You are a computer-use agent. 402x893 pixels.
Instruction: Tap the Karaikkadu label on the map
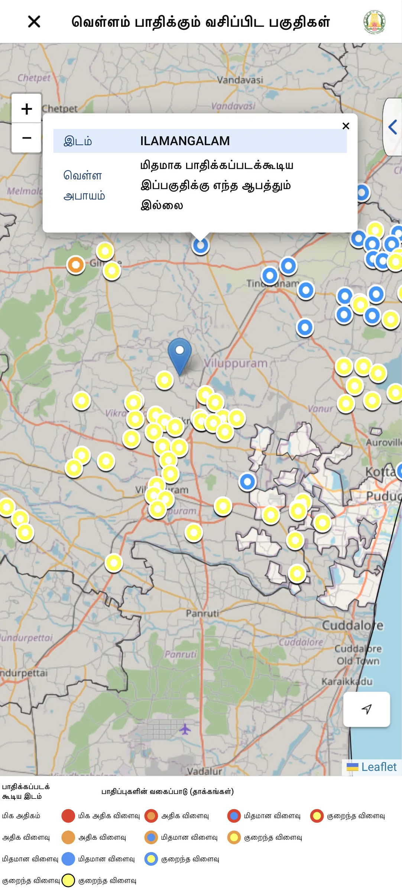coord(347,682)
